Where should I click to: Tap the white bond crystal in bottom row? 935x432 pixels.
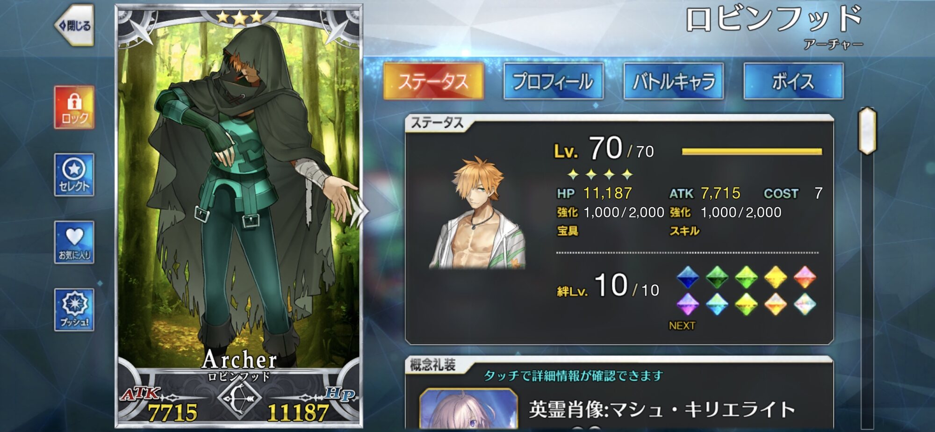[x=805, y=304]
